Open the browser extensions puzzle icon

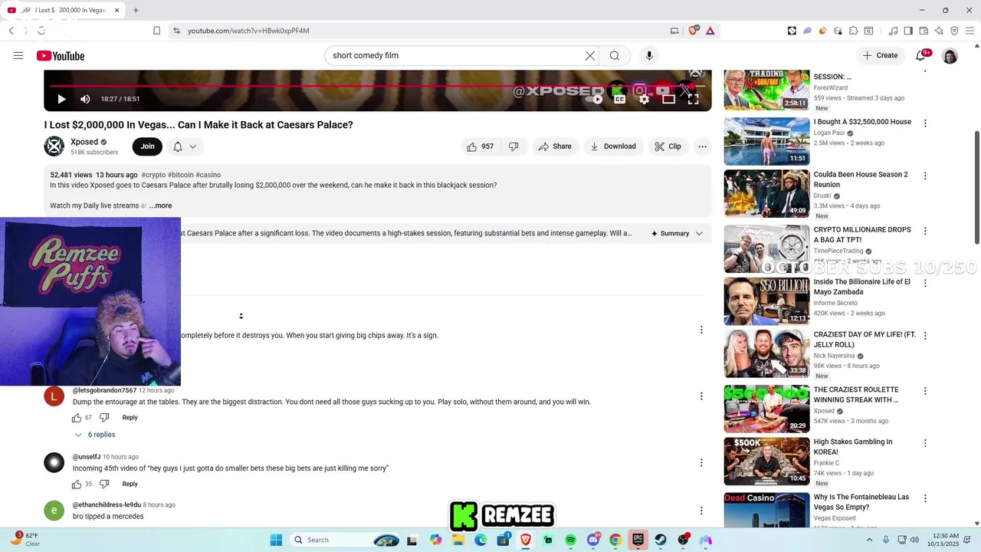coord(853,31)
